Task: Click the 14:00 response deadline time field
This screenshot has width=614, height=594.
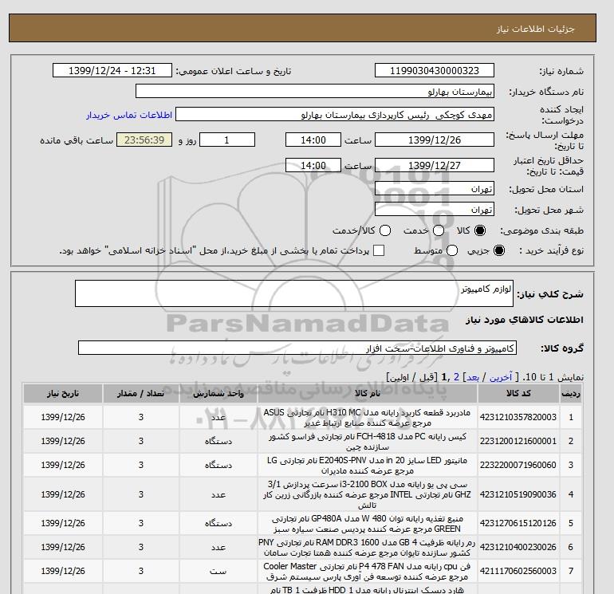Action: click(x=313, y=140)
